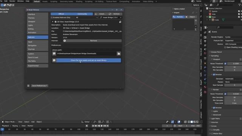242x136 pixels.
Task: Click the Refresh arrows icon in Preferences
Action: point(110,14)
